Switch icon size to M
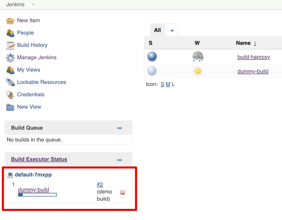282x220 pixels. (168, 84)
